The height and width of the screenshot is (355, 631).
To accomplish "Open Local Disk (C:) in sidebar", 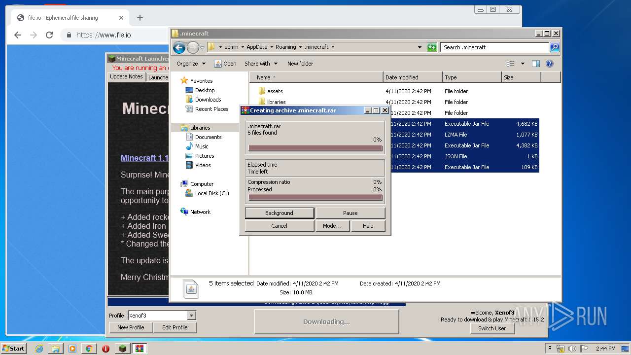I will point(211,193).
